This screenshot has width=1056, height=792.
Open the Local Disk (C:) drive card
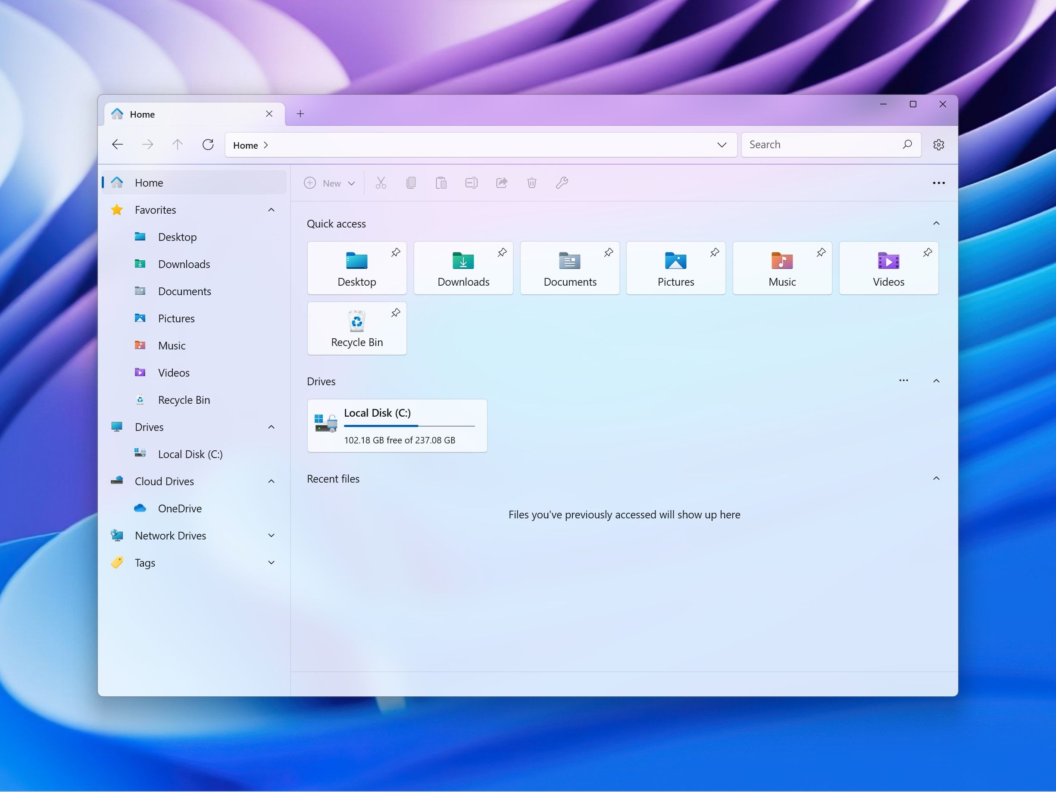(397, 426)
